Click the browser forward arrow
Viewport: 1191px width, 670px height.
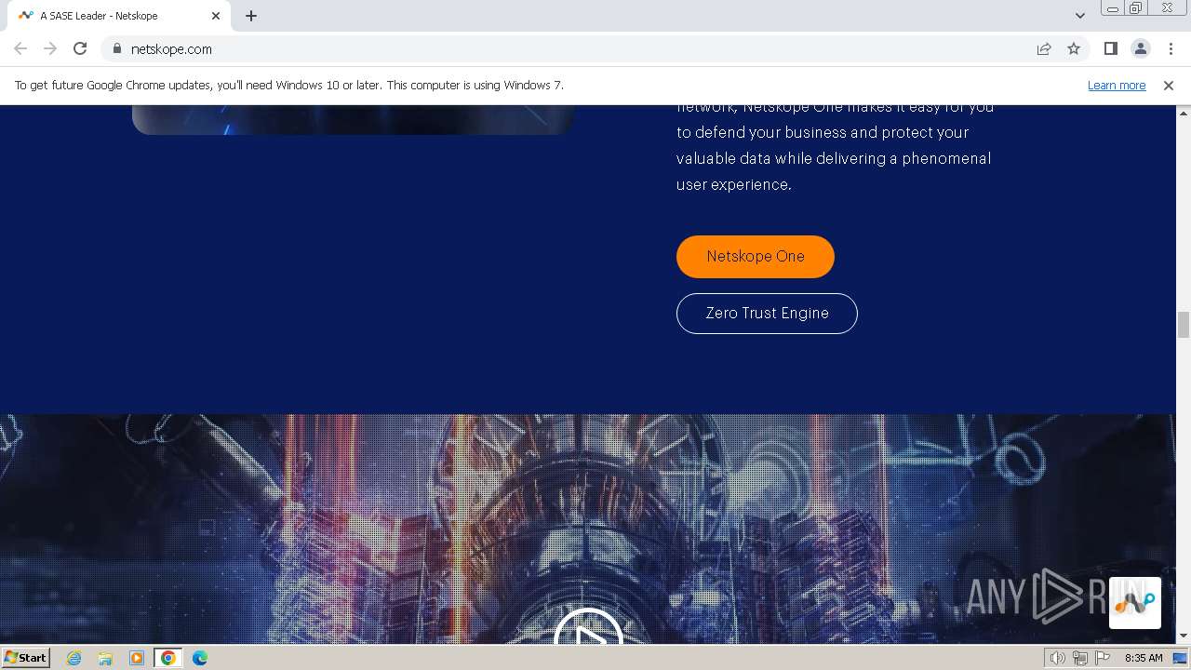(x=50, y=48)
